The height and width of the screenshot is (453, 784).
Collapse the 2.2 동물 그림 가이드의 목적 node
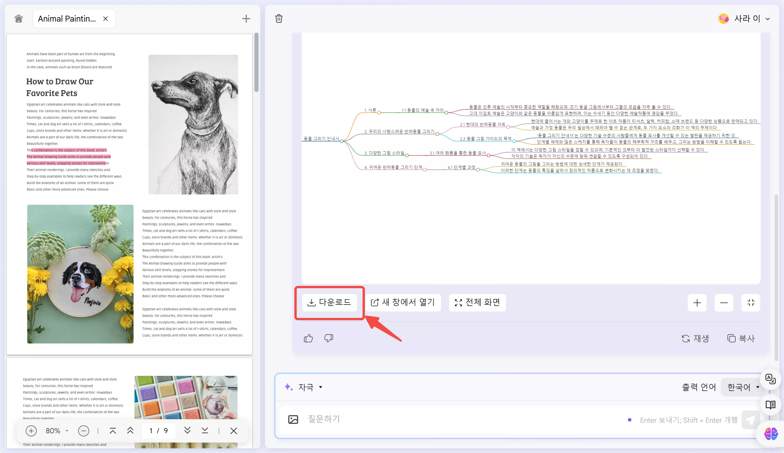click(514, 141)
